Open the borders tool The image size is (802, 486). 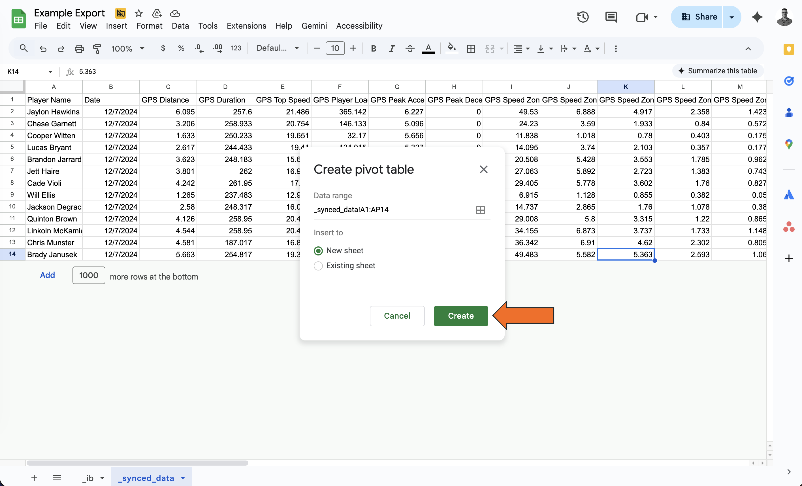pyautogui.click(x=471, y=48)
